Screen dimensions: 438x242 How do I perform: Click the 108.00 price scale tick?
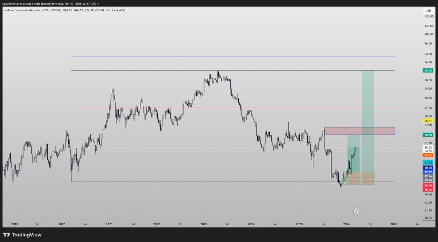coord(428,35)
